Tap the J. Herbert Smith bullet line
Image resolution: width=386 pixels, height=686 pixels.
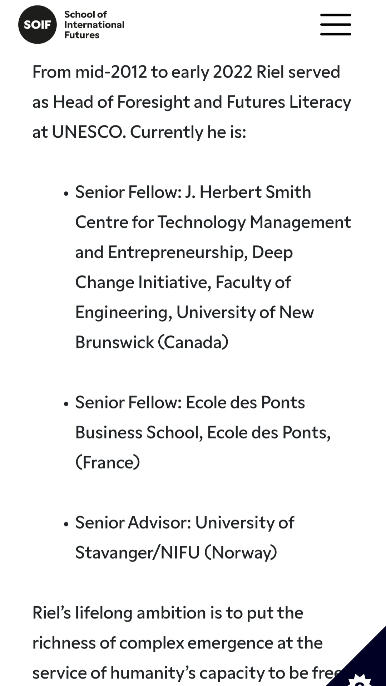(193, 192)
